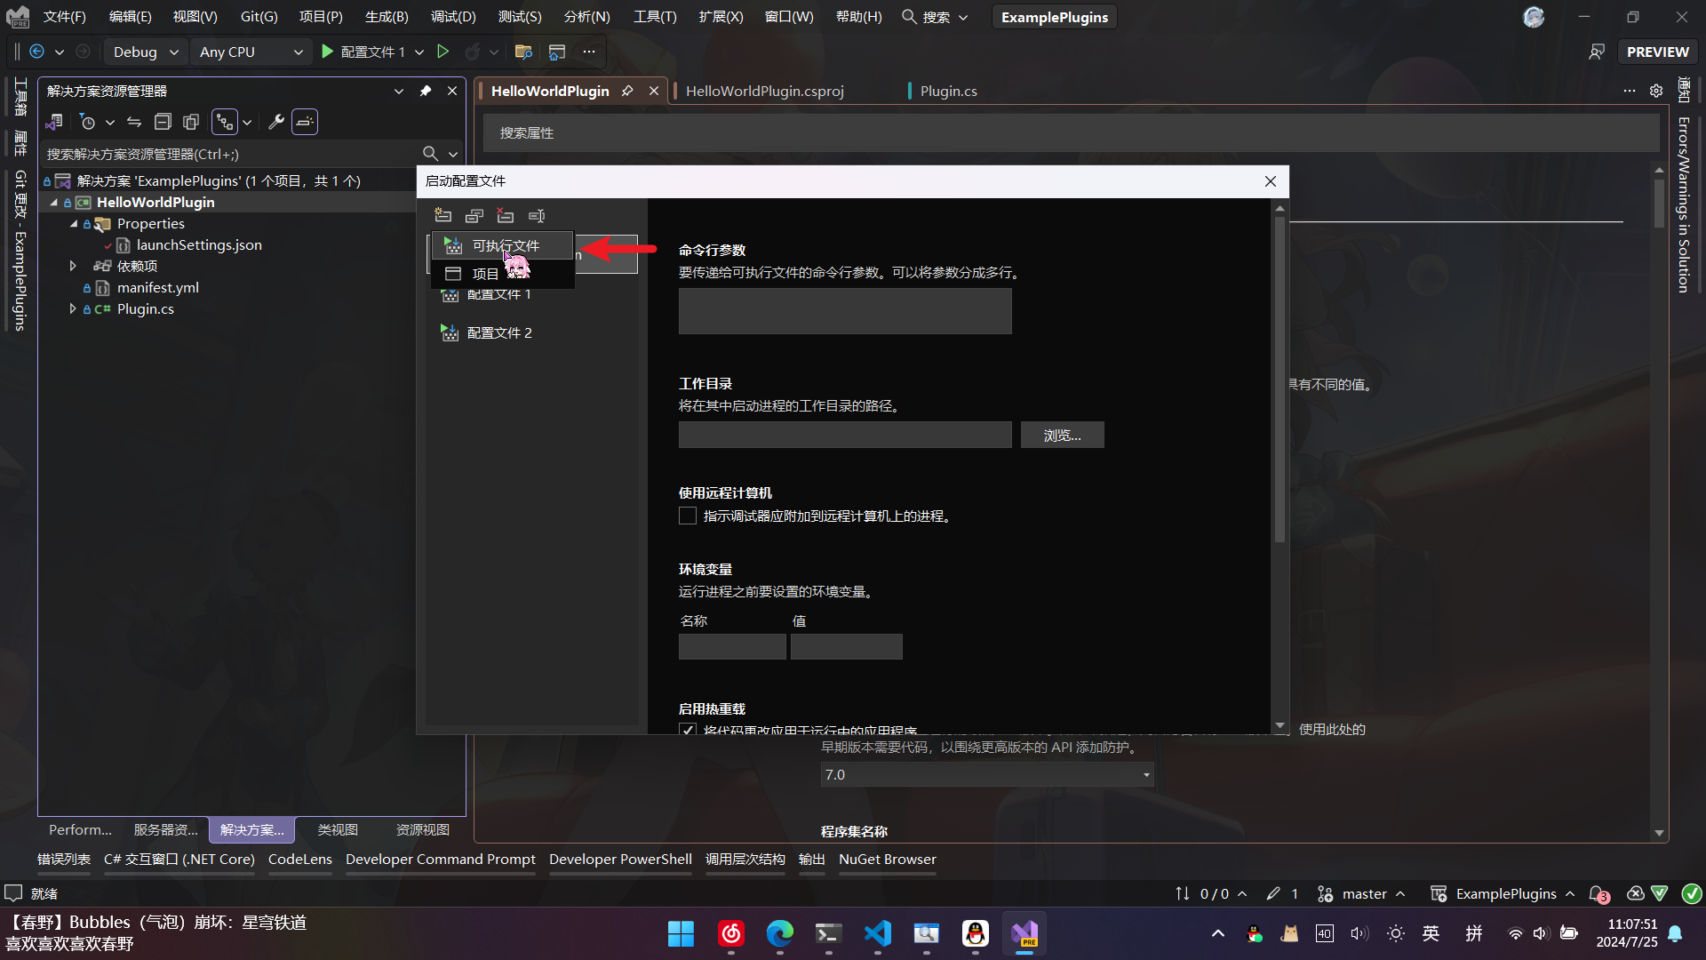Enable the remote machine checkbox
Viewport: 1706px width, 960px height.
point(687,516)
